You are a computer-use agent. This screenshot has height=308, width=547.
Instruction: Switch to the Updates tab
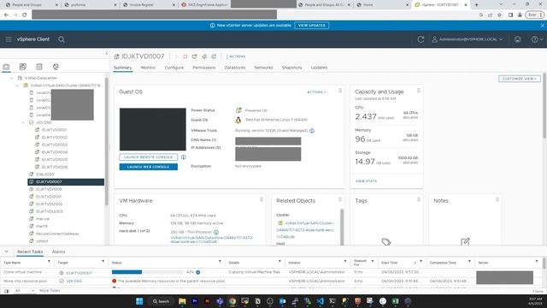[319, 68]
